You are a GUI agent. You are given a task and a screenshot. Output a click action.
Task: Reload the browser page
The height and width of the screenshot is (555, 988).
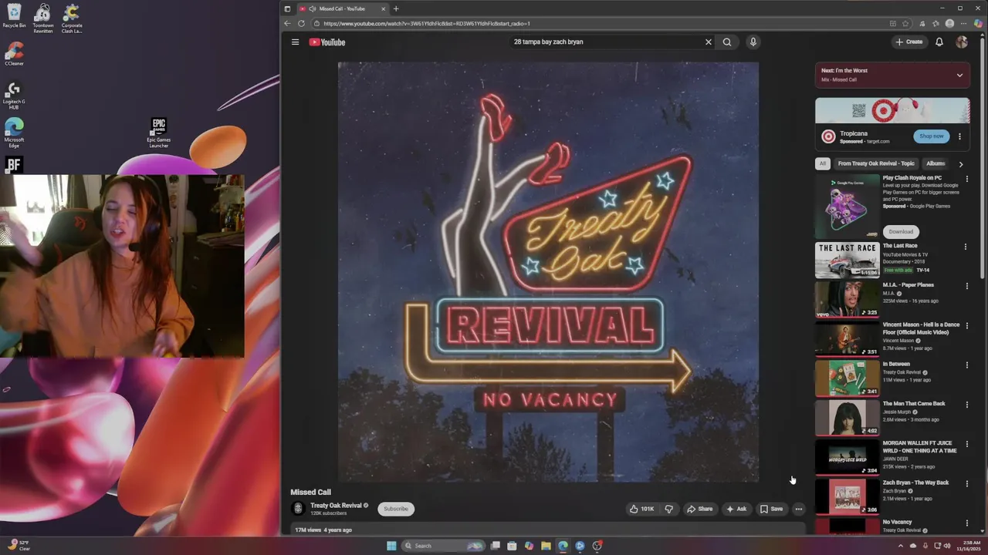coord(301,23)
